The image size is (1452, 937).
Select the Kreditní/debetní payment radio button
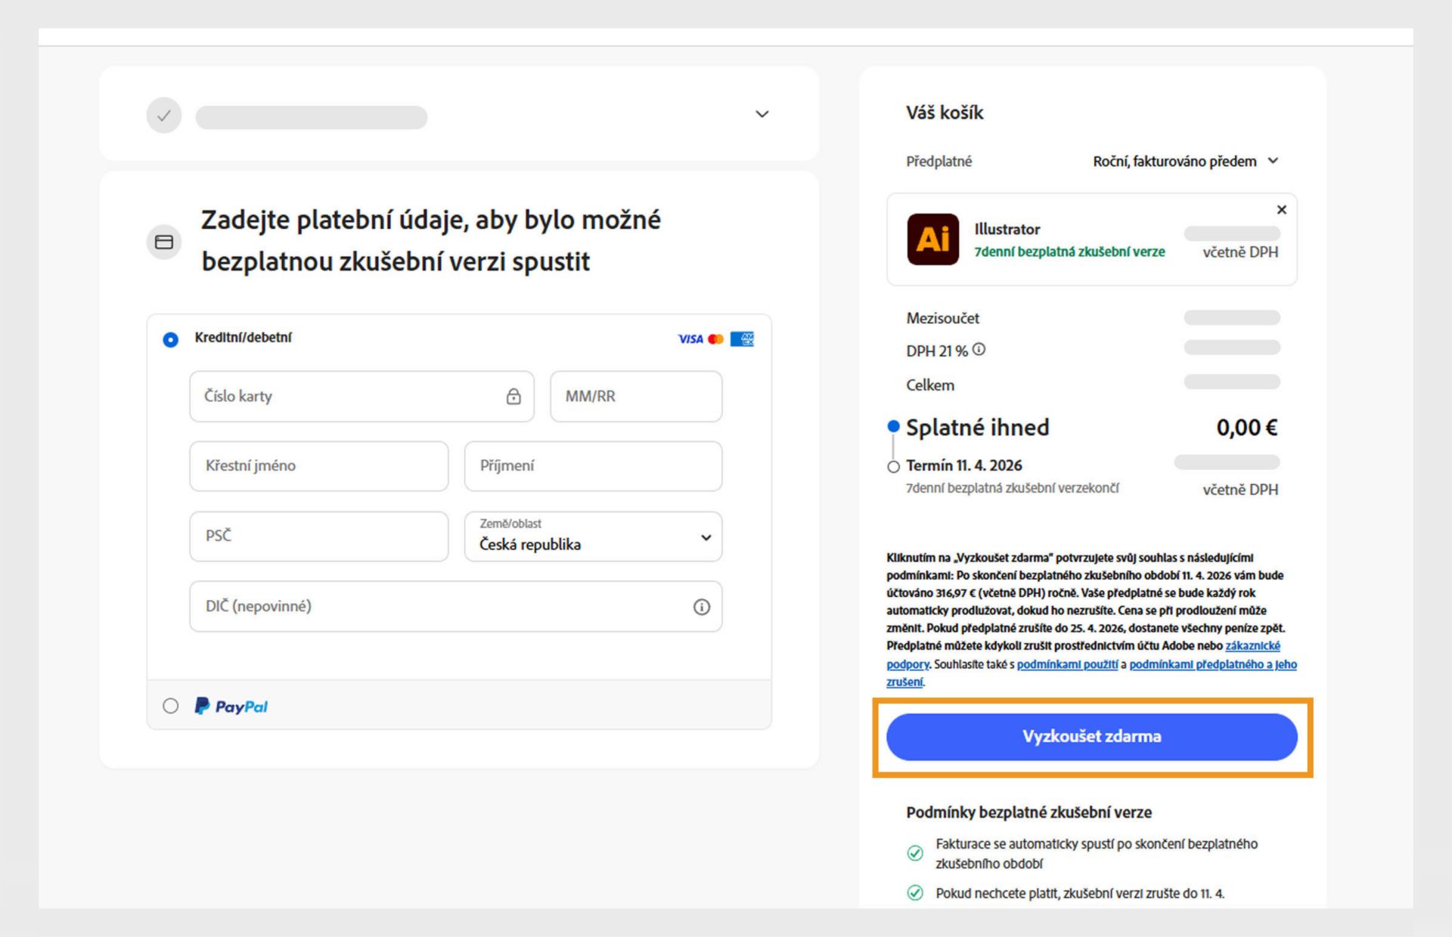(x=169, y=340)
